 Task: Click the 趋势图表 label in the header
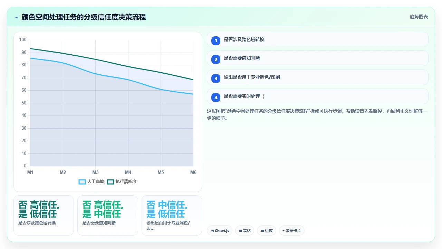click(x=419, y=17)
